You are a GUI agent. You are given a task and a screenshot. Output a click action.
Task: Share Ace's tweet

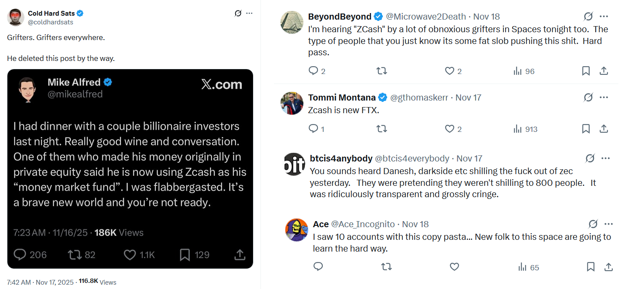click(x=608, y=267)
